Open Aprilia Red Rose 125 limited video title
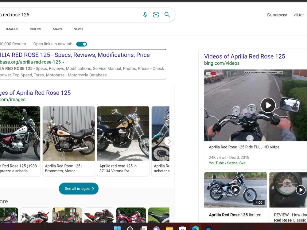Image resolution: width=307 pixels, height=230 pixels. [235, 215]
